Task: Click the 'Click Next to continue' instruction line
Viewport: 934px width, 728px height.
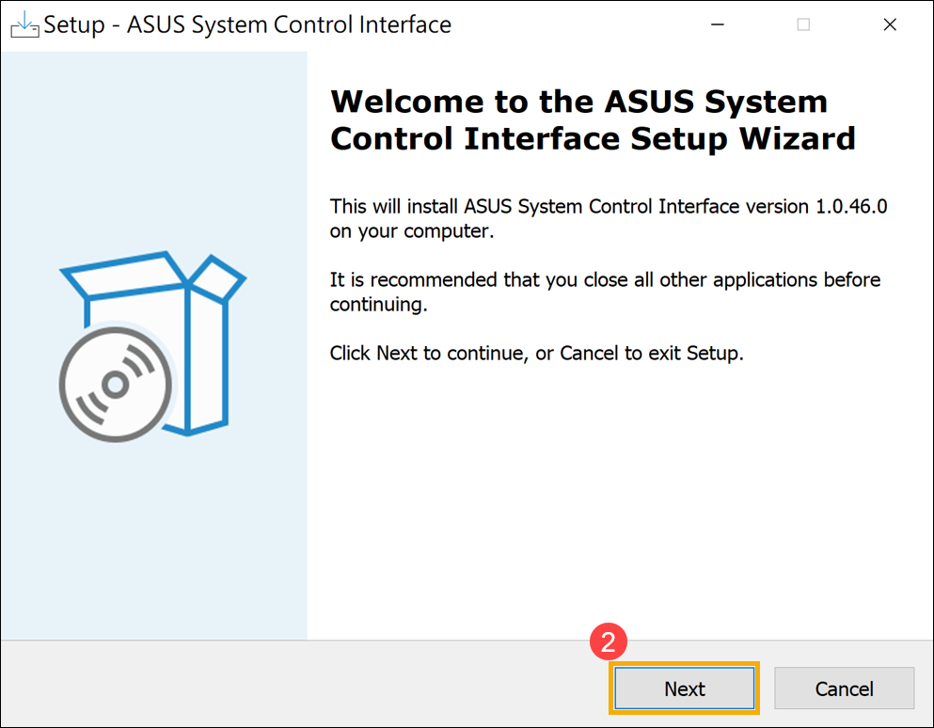Action: coord(536,354)
